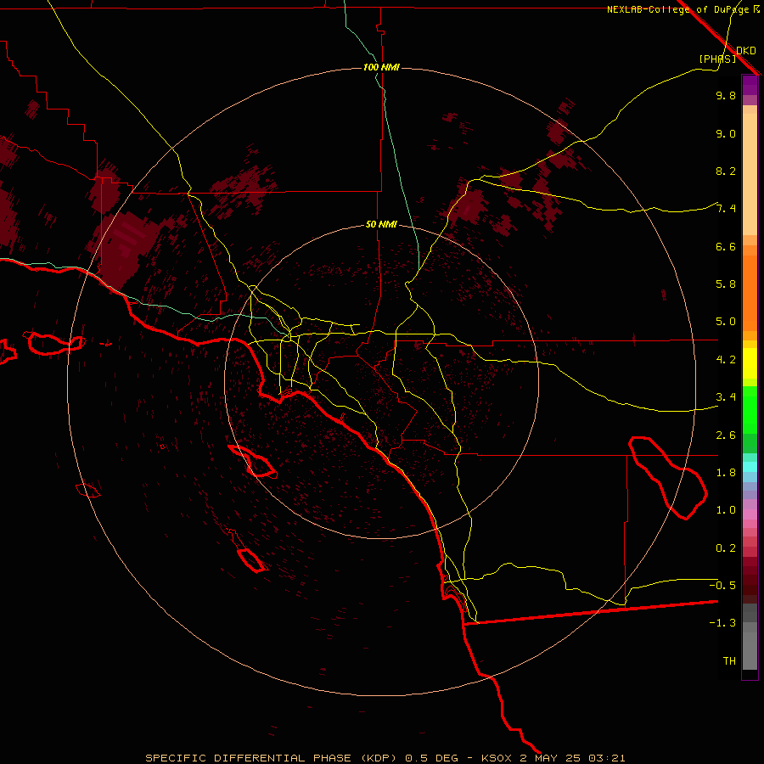Image resolution: width=764 pixels, height=764 pixels.
Task: Click the 9.8 scale value
Action: [x=726, y=95]
